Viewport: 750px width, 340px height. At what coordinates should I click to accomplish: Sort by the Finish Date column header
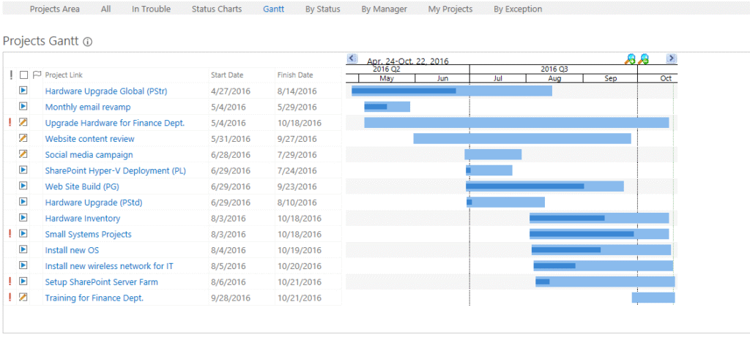294,75
